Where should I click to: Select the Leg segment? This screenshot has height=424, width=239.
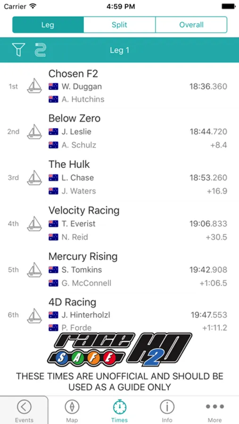click(48, 25)
